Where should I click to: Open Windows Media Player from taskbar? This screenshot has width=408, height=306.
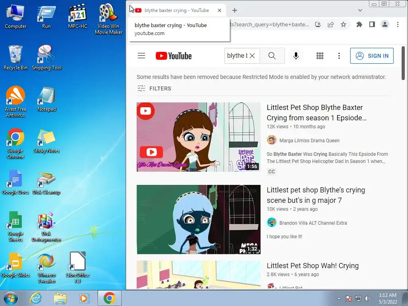[84, 298]
